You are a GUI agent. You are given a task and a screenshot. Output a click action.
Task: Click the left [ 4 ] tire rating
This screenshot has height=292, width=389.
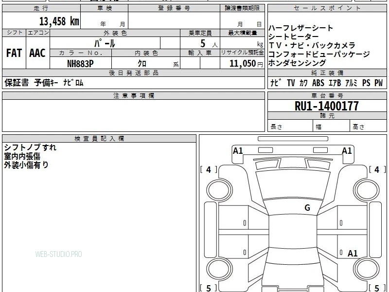click(209, 169)
